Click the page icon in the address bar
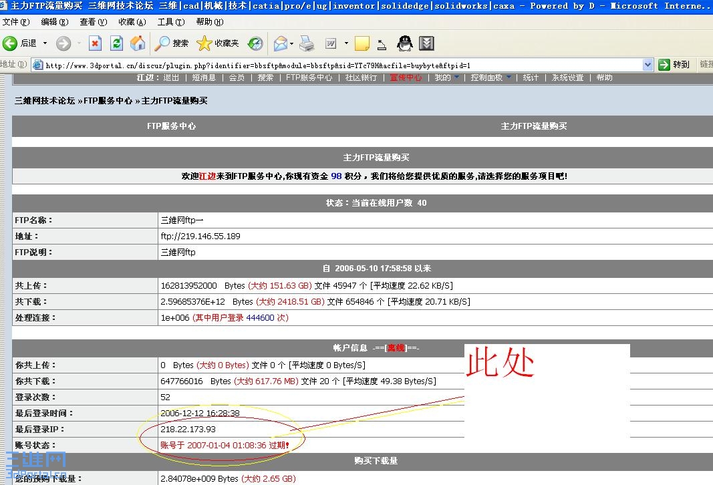 pos(38,65)
